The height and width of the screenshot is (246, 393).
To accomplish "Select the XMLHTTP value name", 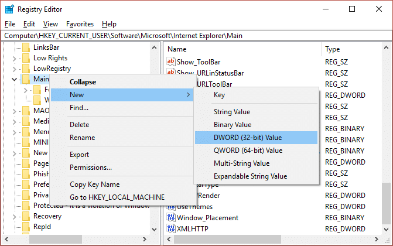I will [193, 228].
